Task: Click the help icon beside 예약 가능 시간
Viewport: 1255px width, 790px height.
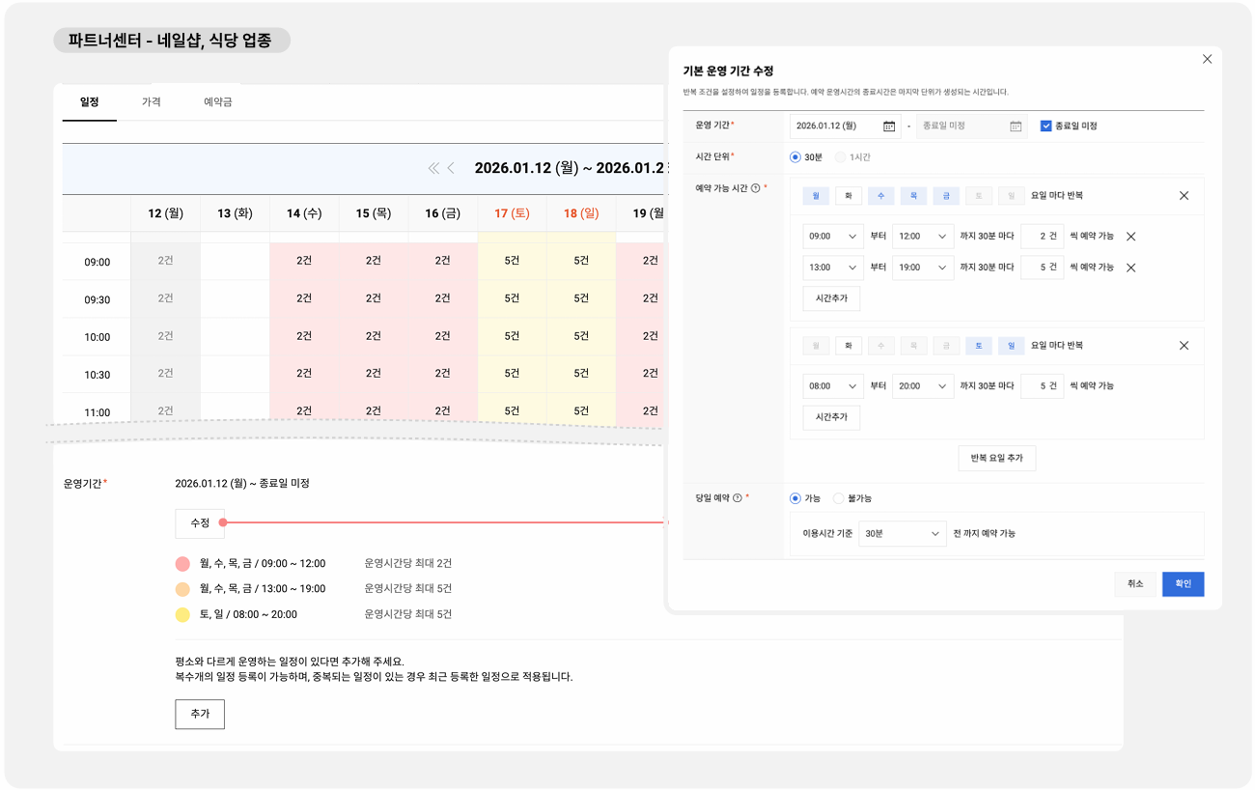Action: point(755,188)
